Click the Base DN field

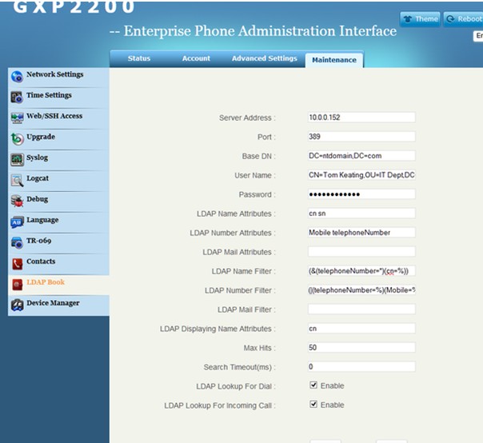coord(361,156)
